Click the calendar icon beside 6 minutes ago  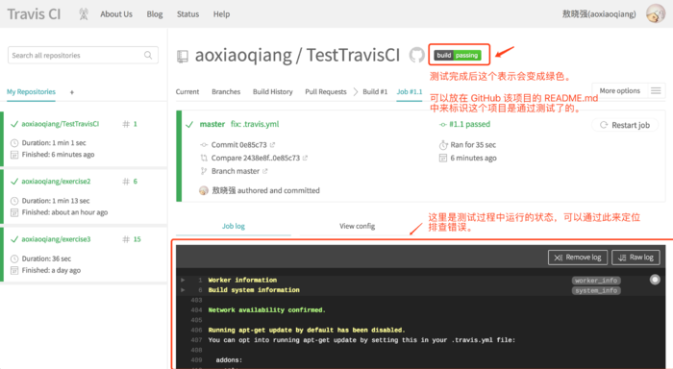(x=443, y=158)
